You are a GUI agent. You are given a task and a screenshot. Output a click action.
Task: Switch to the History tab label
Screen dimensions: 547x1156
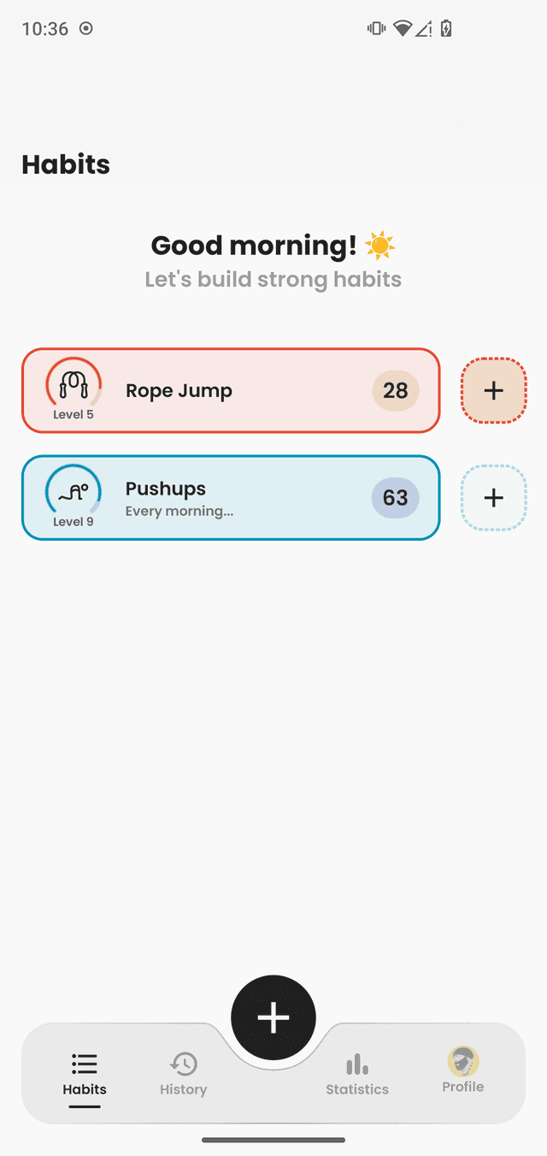[184, 1089]
